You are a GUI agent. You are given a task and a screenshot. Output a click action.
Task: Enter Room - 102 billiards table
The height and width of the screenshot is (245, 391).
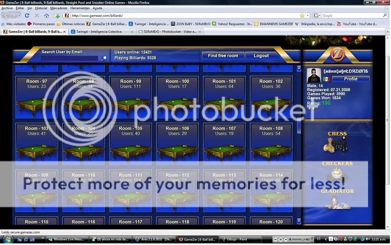click(x=271, y=97)
